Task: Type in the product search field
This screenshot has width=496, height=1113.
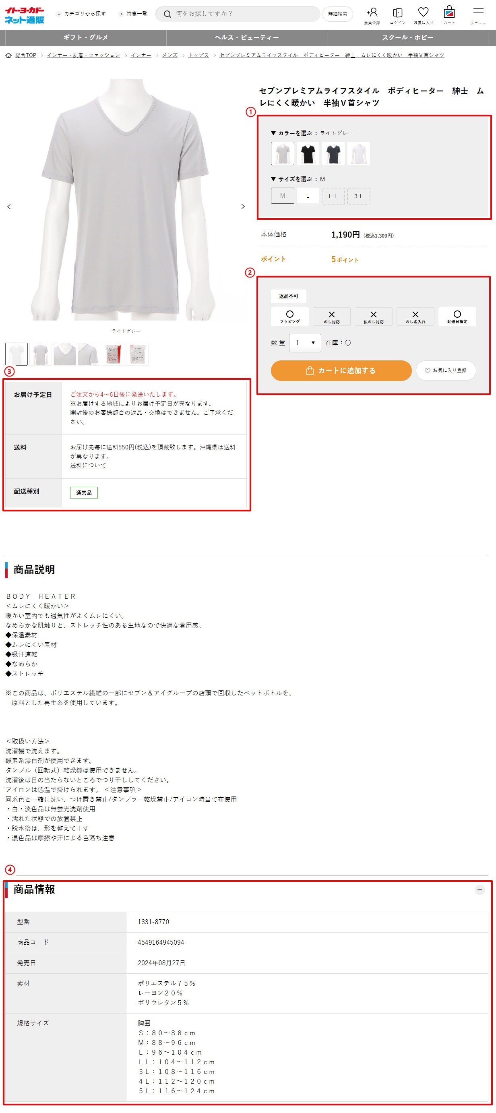Action: click(x=242, y=14)
